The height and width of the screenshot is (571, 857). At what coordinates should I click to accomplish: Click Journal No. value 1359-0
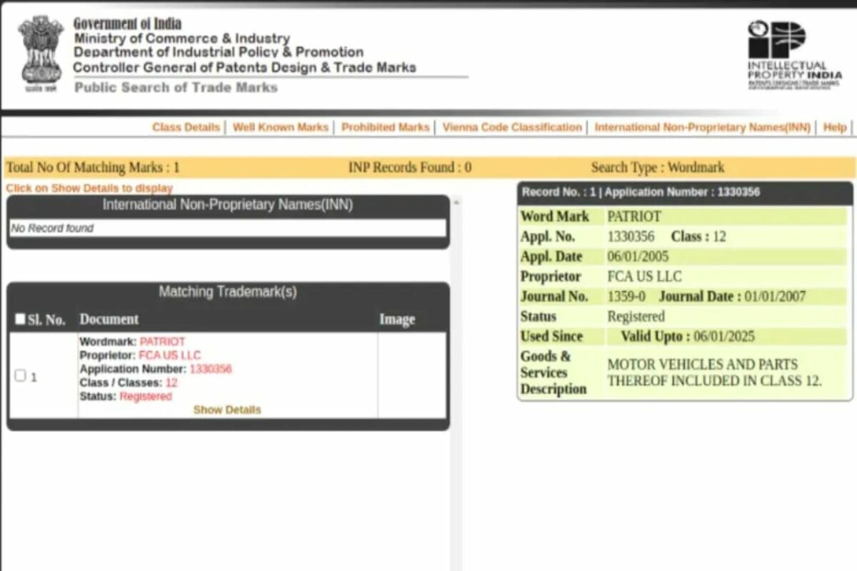pyautogui.click(x=626, y=296)
